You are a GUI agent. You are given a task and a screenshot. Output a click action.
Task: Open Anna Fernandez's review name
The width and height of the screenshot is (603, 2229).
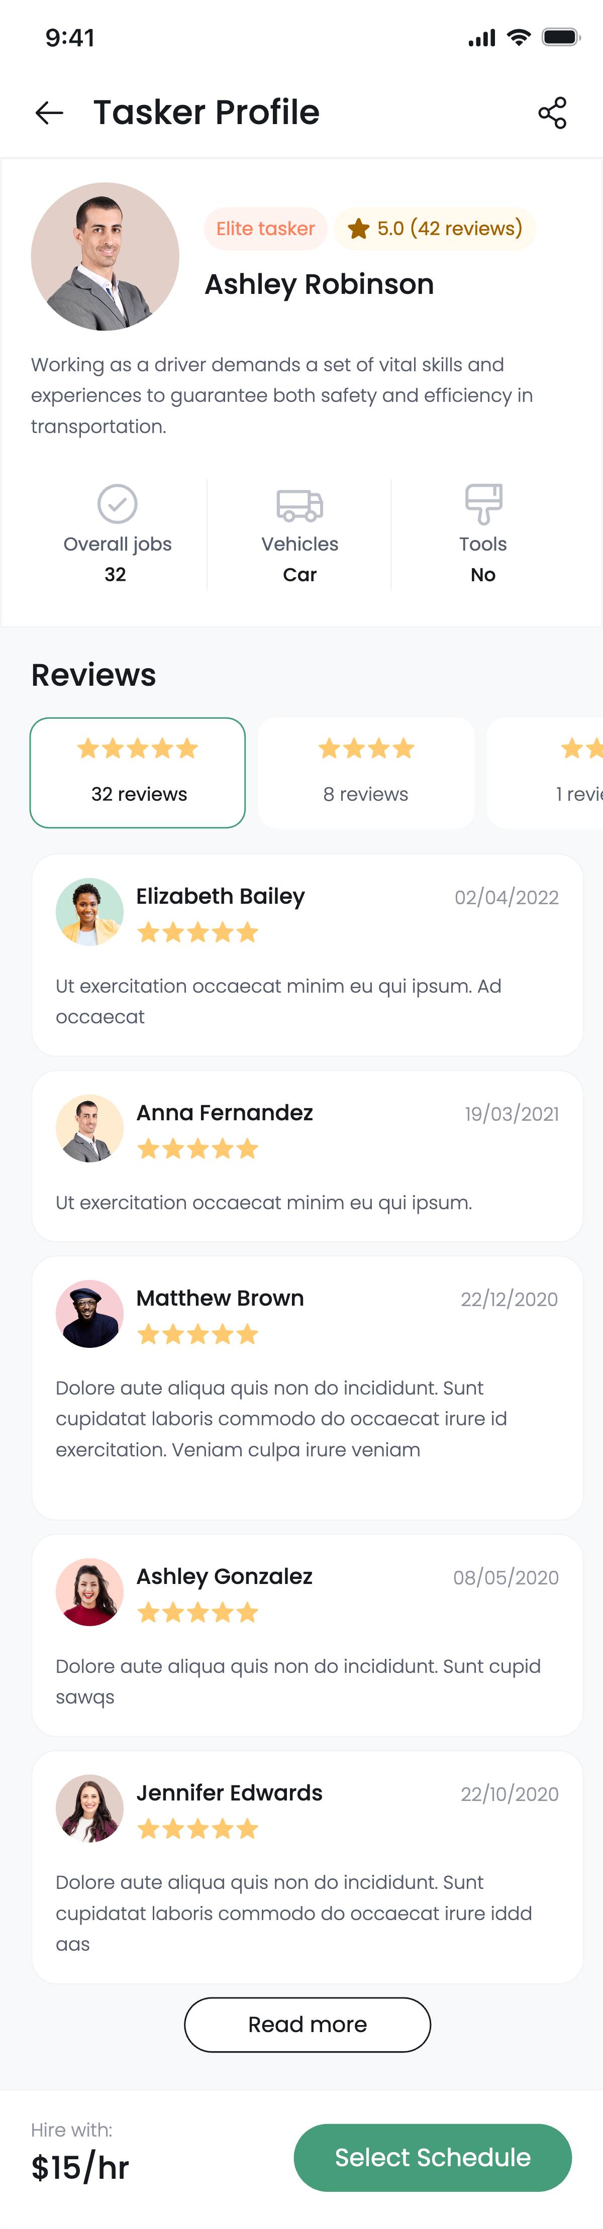click(x=224, y=1113)
